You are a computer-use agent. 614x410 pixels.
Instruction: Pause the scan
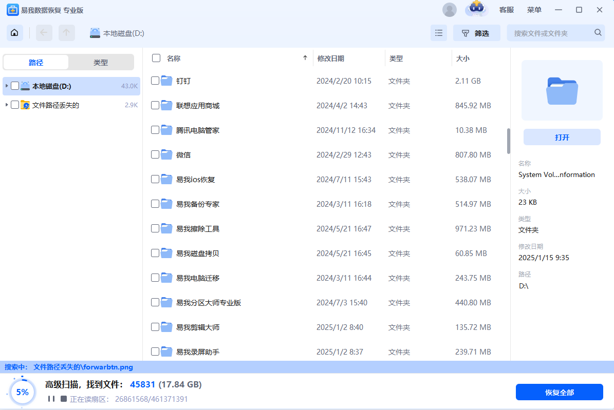coord(51,399)
